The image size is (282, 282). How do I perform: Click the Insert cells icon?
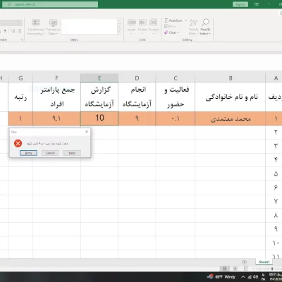pyautogui.click(x=132, y=23)
